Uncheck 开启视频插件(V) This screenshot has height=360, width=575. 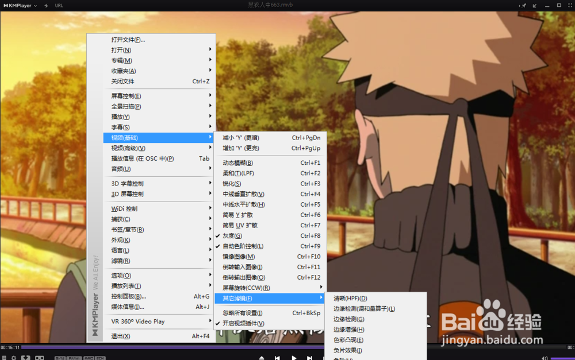[x=270, y=323]
